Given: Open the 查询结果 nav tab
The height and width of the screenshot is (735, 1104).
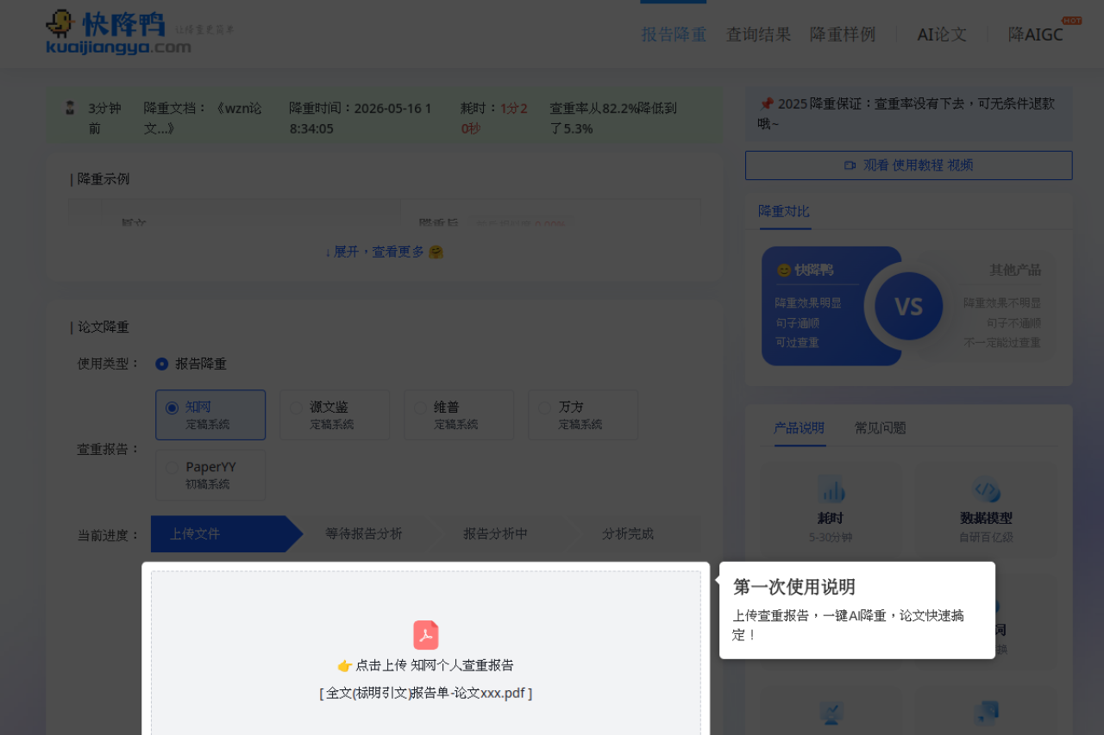Looking at the screenshot, I should pyautogui.click(x=758, y=34).
